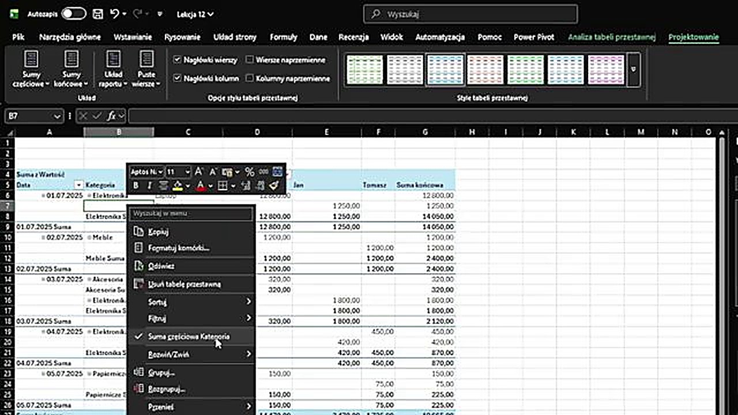This screenshot has width=738, height=415.
Task: Uncheck Nagłówki kolumn checkbox
Action: 178,78
